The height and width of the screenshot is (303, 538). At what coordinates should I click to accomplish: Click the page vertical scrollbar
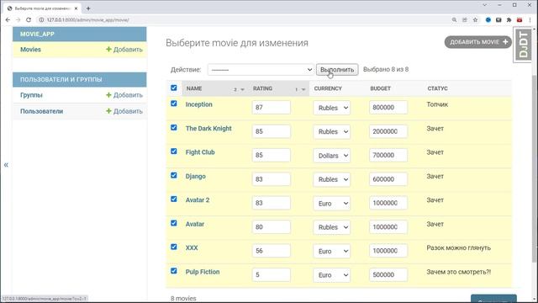535,168
